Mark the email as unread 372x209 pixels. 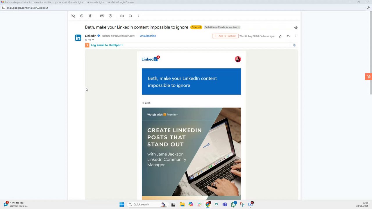(x=102, y=16)
